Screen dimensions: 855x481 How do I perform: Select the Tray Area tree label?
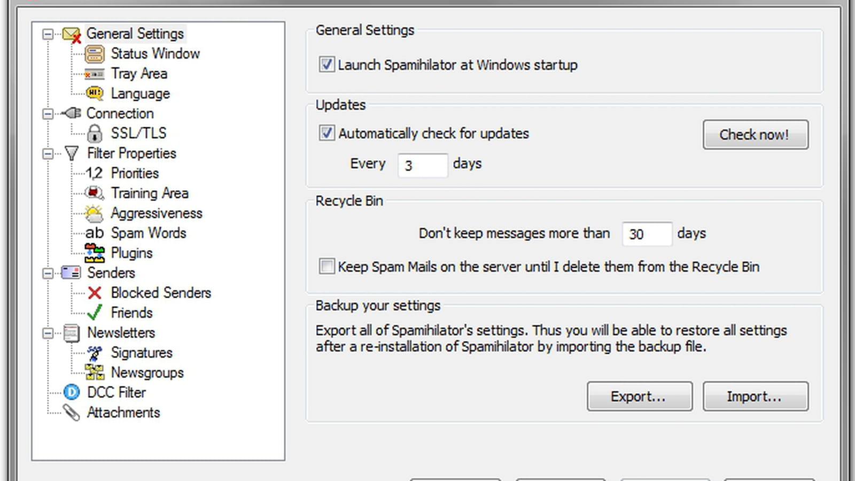coord(139,73)
